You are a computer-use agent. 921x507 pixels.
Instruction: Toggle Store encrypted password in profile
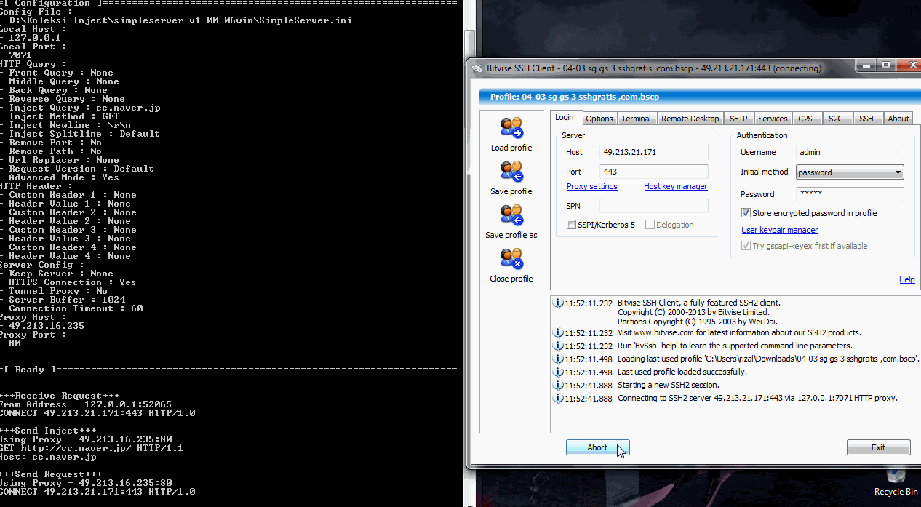point(746,213)
